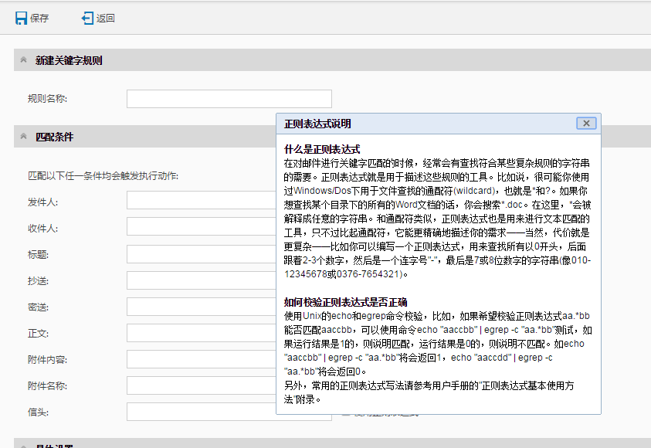Toggle the 具体设置 section chevron
This screenshot has height=448, width=651.
(x=24, y=446)
